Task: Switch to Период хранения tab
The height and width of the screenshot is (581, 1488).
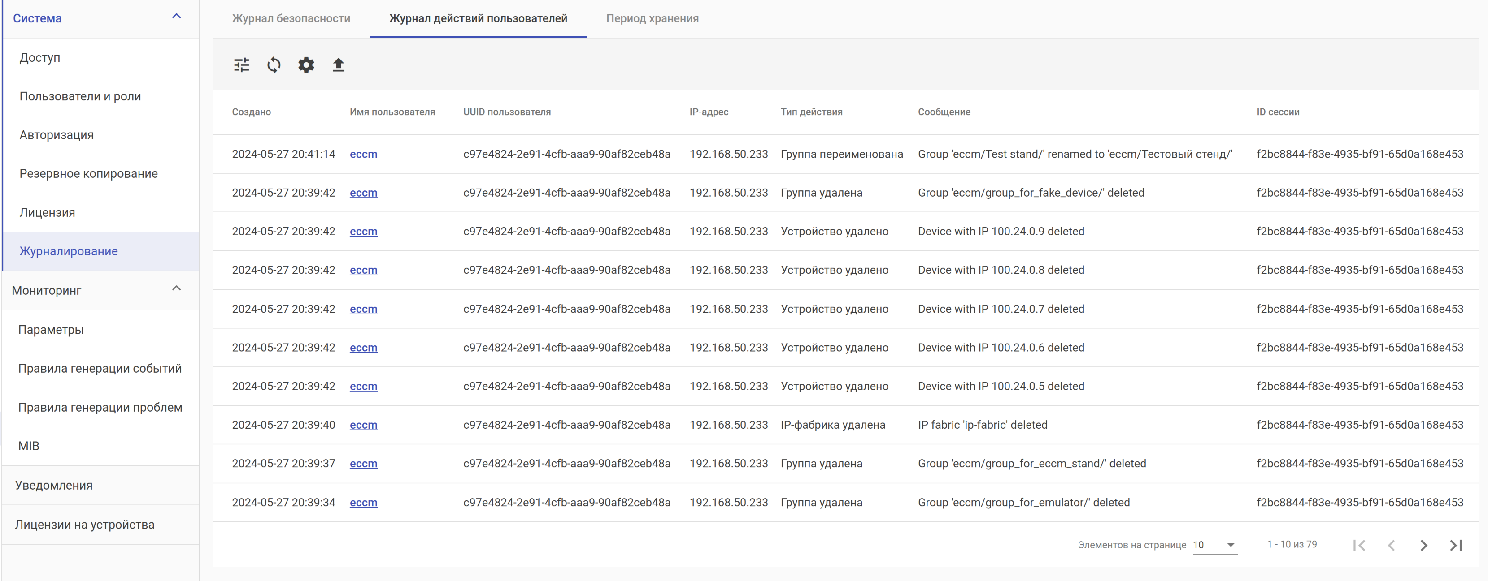Action: [652, 18]
